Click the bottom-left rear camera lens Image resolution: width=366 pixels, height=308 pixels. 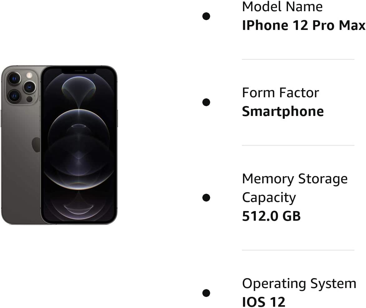click(14, 96)
